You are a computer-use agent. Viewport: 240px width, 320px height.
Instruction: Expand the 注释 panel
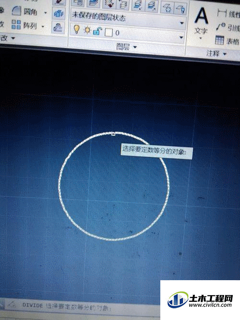tap(216, 53)
